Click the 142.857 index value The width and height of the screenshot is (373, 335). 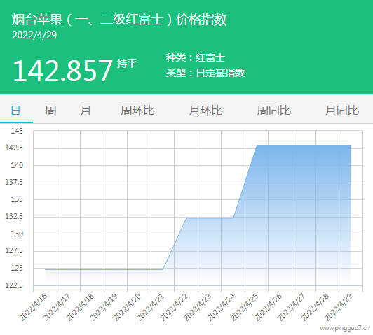pos(62,71)
